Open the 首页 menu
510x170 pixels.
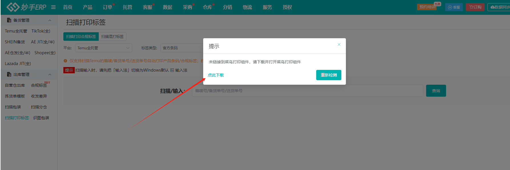pos(68,7)
